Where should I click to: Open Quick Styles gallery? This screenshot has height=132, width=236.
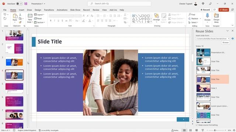click(x=164, y=18)
